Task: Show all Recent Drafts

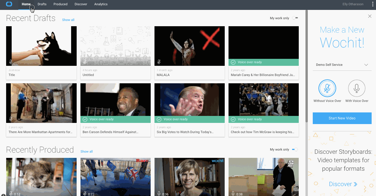Action: (x=68, y=20)
